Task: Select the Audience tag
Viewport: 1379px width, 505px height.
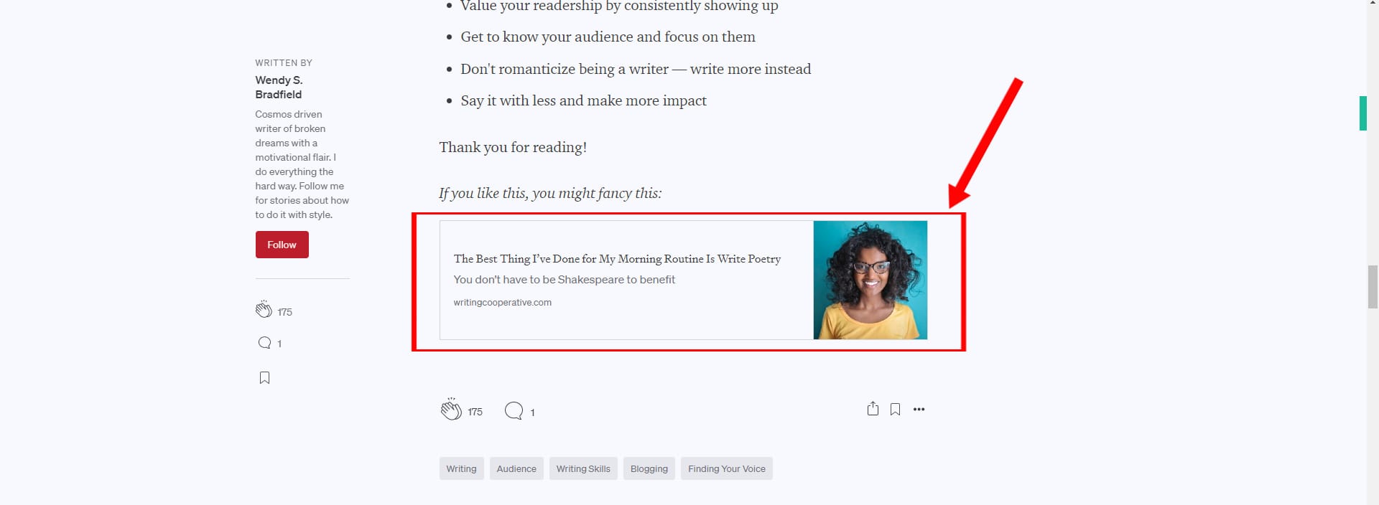Action: pyautogui.click(x=516, y=468)
